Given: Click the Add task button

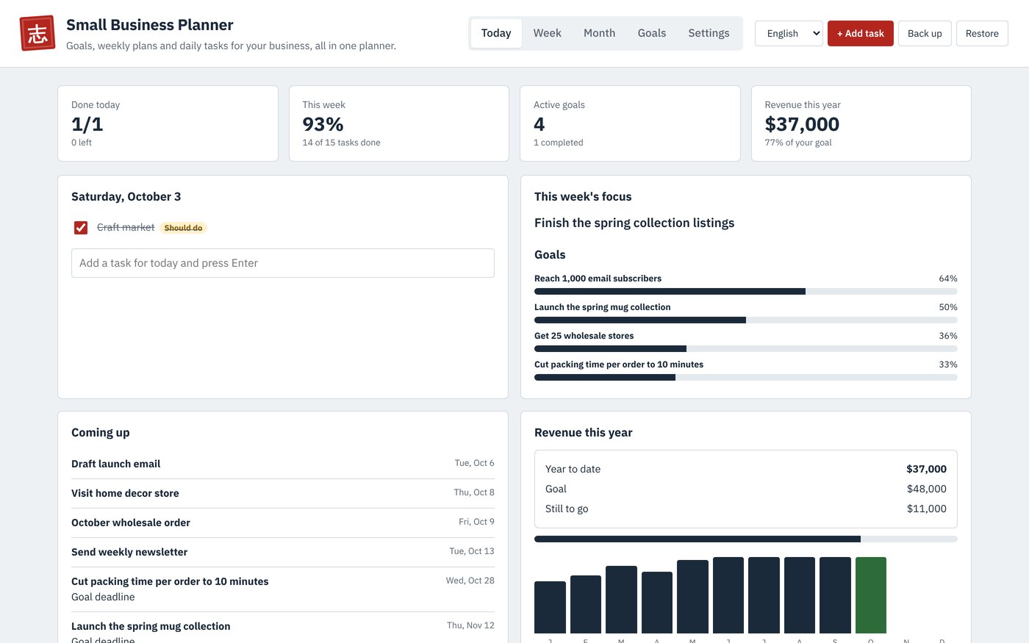Looking at the screenshot, I should click(x=861, y=33).
